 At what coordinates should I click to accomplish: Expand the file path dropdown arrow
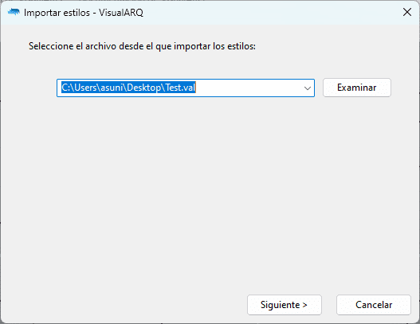pyautogui.click(x=308, y=88)
